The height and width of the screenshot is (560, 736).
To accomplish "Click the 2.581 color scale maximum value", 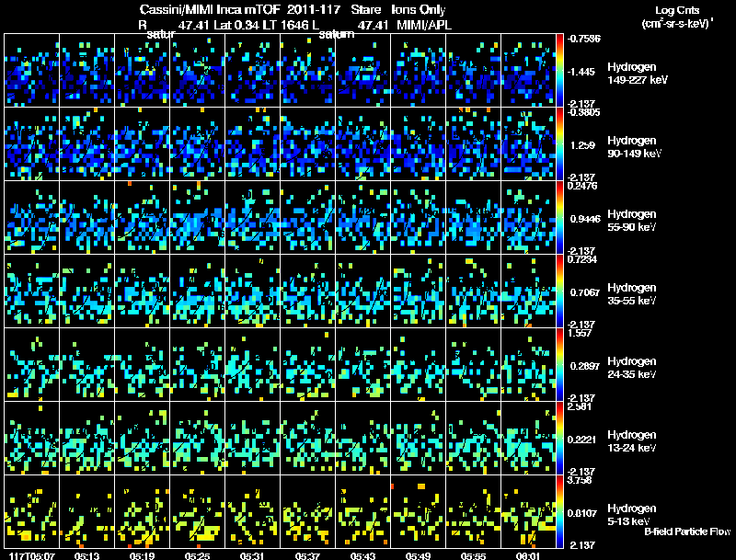I will 580,406.
